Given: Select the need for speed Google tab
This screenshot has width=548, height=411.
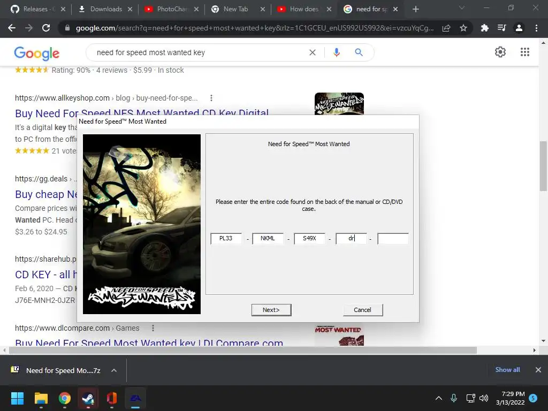Looking at the screenshot, I should point(370,9).
